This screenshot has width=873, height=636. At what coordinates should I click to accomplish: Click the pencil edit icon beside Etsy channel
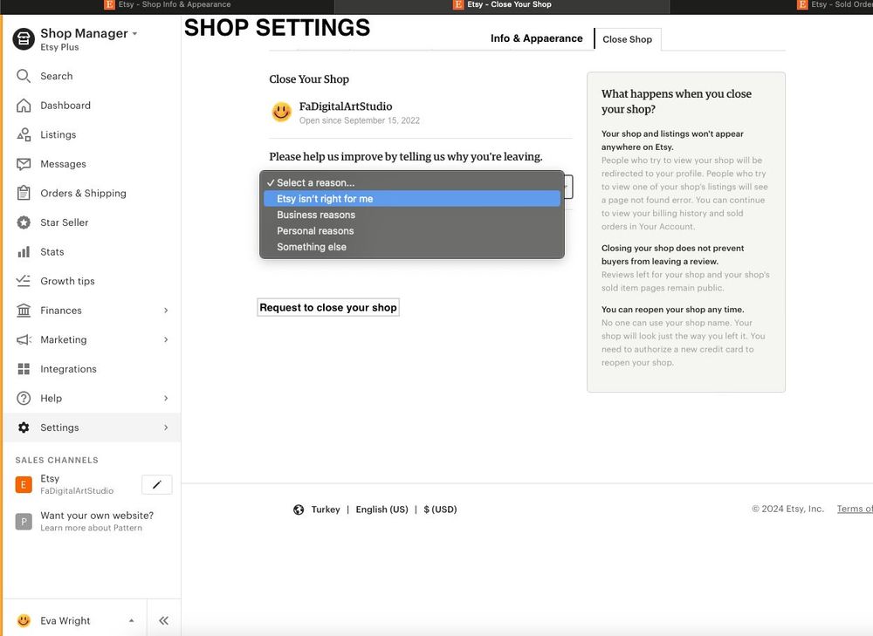coord(157,484)
